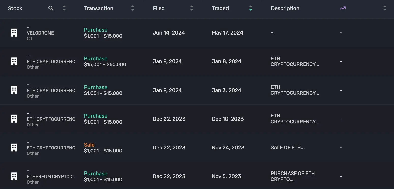Click the purple trending chart icon

tap(343, 8)
